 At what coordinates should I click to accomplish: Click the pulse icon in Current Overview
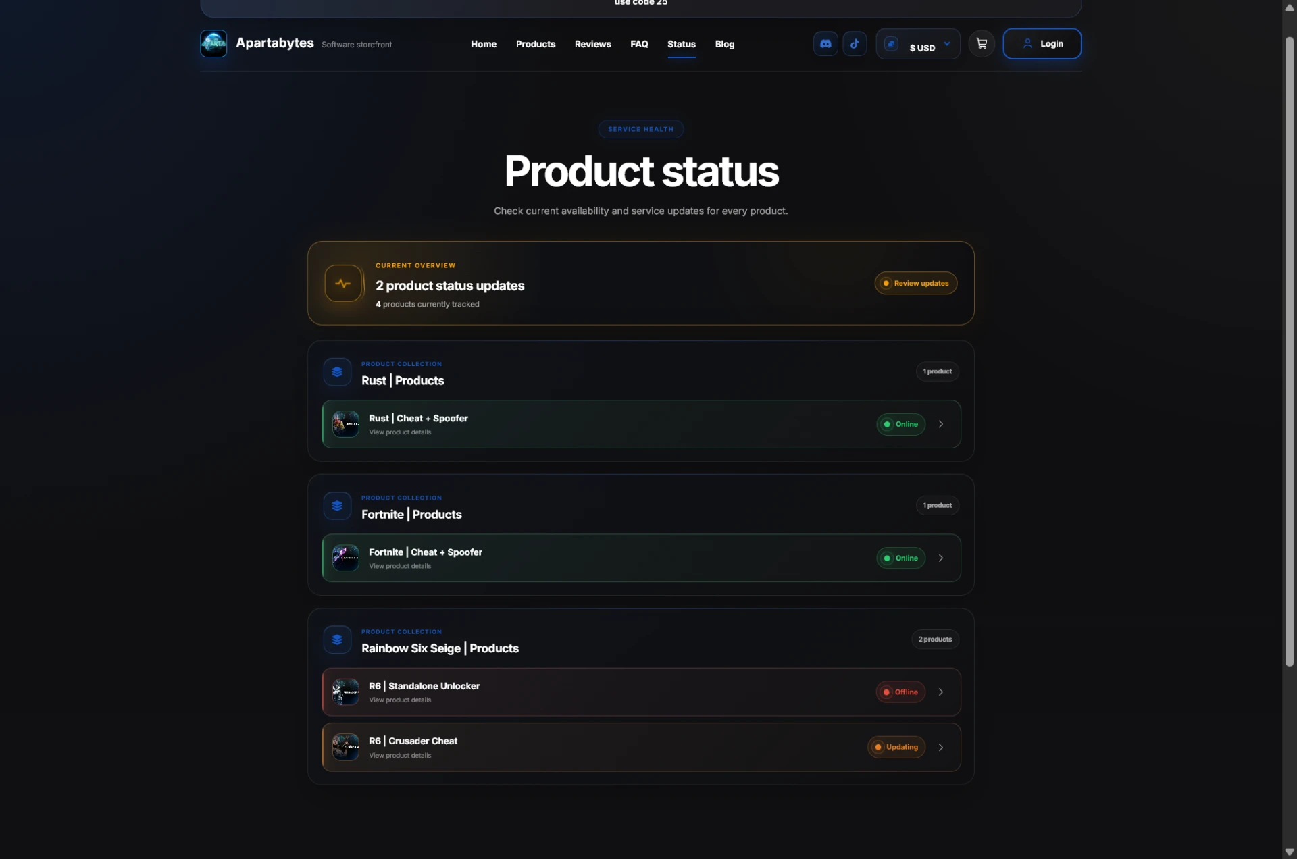pyautogui.click(x=343, y=284)
